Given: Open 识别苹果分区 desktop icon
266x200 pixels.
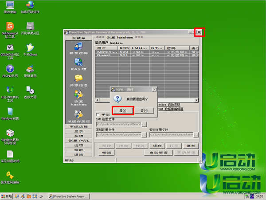Looking at the screenshot, I should (30, 28).
